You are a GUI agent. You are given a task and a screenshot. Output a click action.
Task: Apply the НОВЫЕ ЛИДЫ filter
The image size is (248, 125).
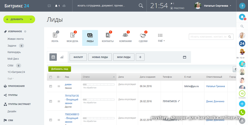[100, 57]
